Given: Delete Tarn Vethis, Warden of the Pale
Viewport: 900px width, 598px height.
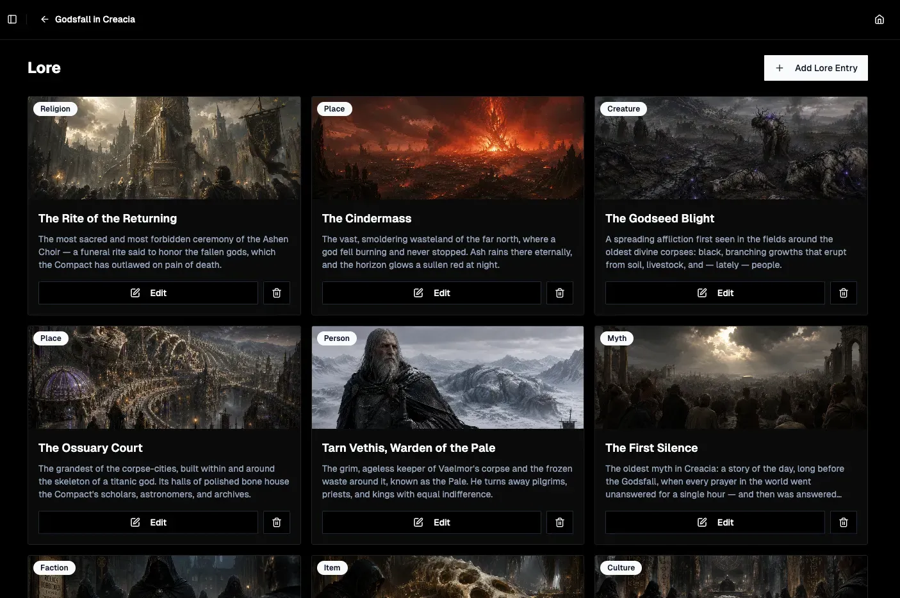Looking at the screenshot, I should click(x=560, y=522).
